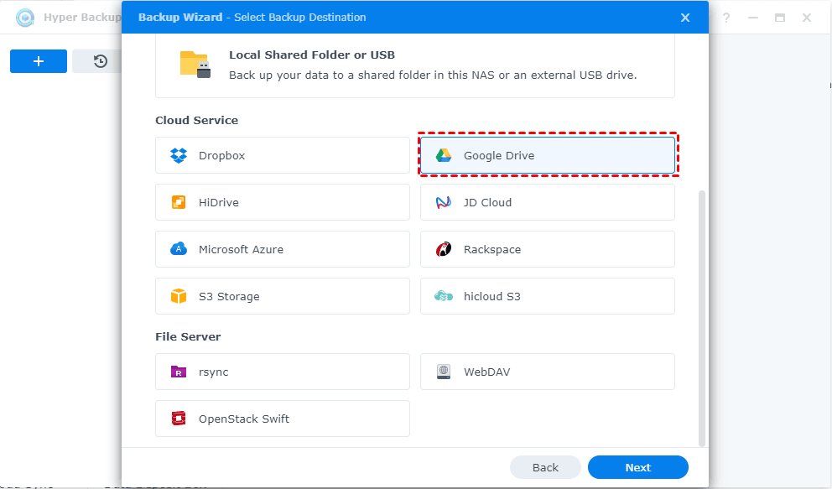Click the JD Cloud logo icon
The width and height of the screenshot is (832, 489).
(x=444, y=203)
